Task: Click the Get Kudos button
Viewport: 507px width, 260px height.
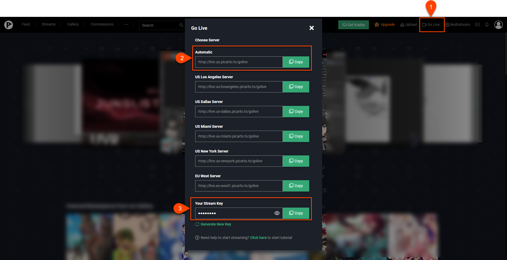Action: click(x=354, y=25)
